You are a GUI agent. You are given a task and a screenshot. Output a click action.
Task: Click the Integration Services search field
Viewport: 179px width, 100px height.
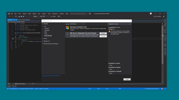[x=119, y=24]
